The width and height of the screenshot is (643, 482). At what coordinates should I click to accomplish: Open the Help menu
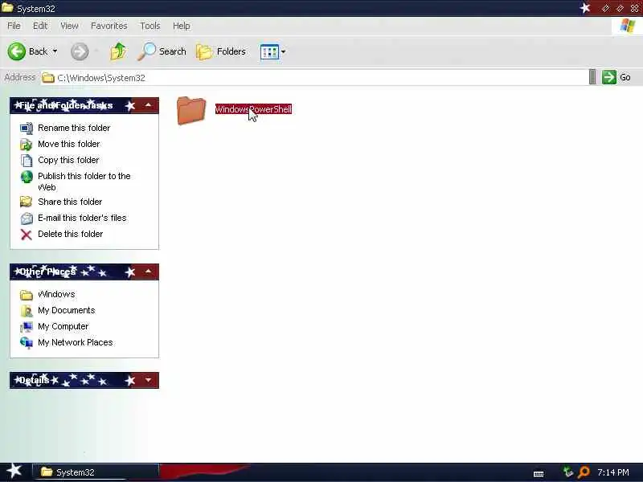pos(182,26)
